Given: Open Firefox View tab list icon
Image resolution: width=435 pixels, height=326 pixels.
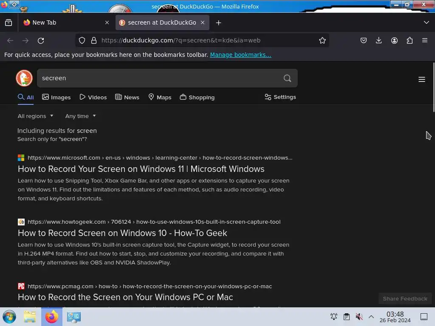Looking at the screenshot, I should (x=8, y=23).
